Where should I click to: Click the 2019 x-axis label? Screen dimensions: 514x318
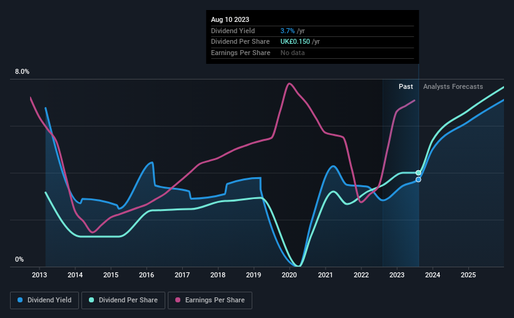click(254, 275)
